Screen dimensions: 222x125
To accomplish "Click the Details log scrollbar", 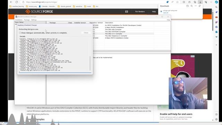I will pos(90,63).
